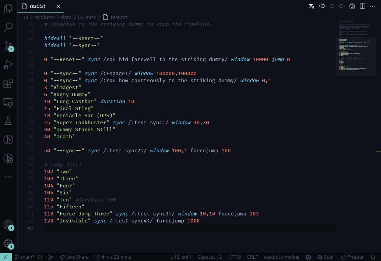Change the UTF-8 encoding
The height and width of the screenshot is (261, 381).
click(x=235, y=257)
